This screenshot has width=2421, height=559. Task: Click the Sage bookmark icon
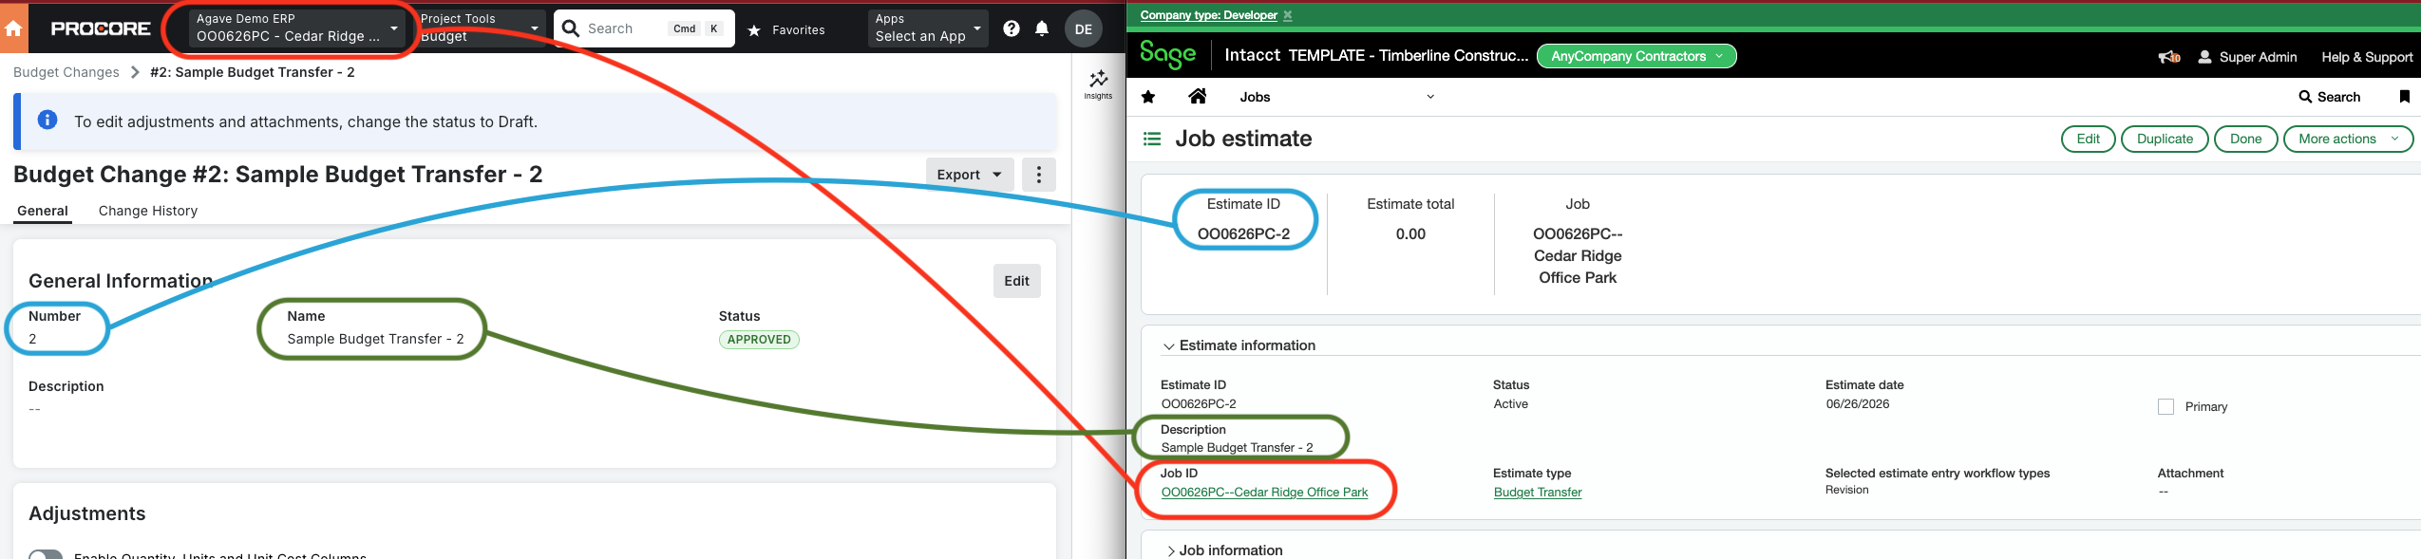[2404, 97]
